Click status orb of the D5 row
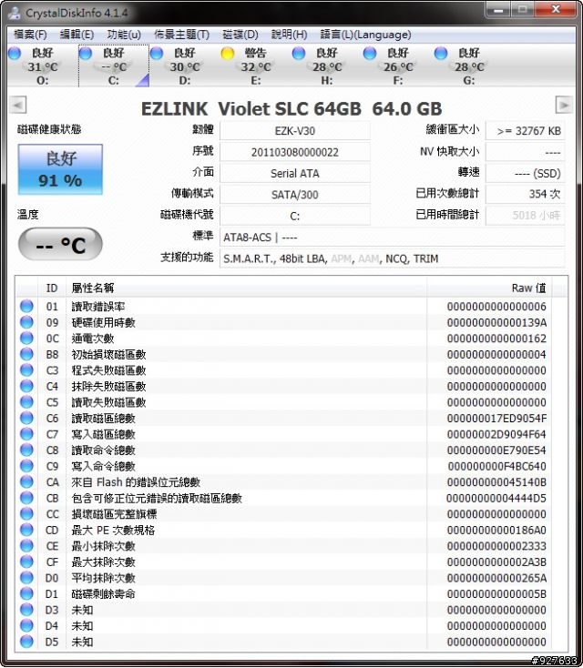The height and width of the screenshot is (668, 583). pos(26,642)
